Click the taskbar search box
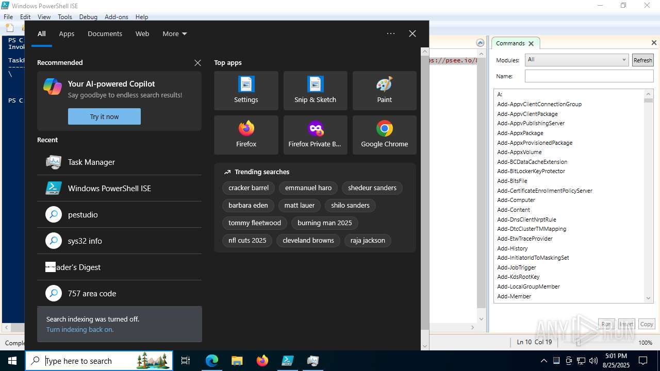 pos(99,361)
